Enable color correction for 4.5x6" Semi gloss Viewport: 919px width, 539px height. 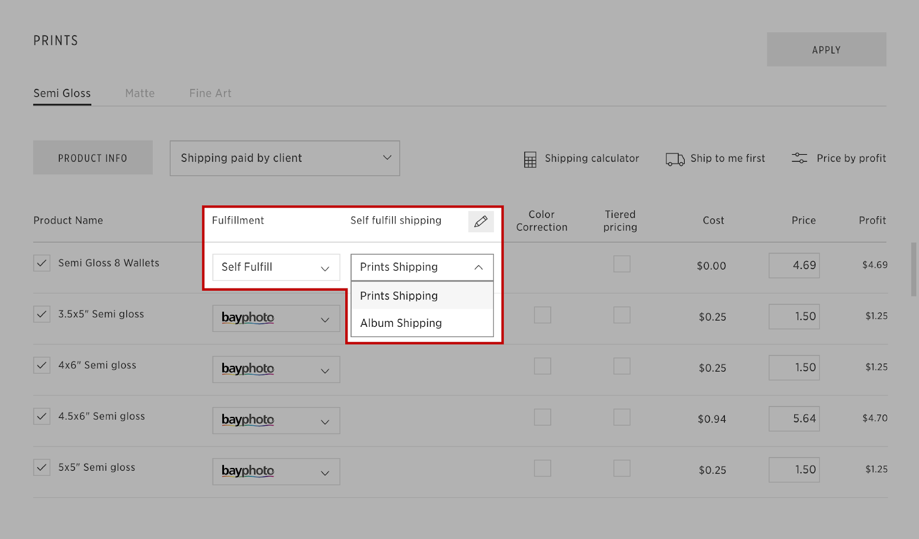543,417
